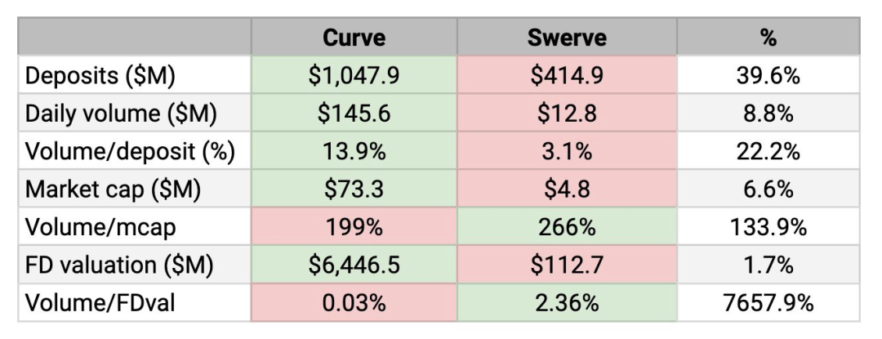Select the 22.2% percentage cell
The width and height of the screenshot is (882, 339).
pyautogui.click(x=768, y=150)
